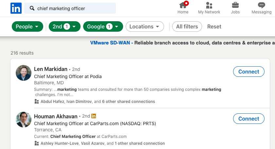Image resolution: width=275 pixels, height=149 pixels.
Task: Go to the My Network icon
Action: pyautogui.click(x=209, y=6)
